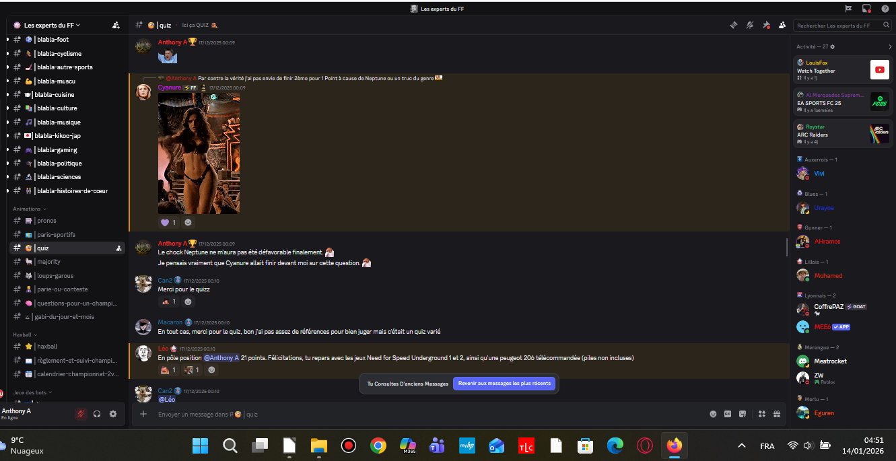Viewport: 896px width, 461px height.
Task: Click the plus attachment button in message box
Action: (x=143, y=414)
